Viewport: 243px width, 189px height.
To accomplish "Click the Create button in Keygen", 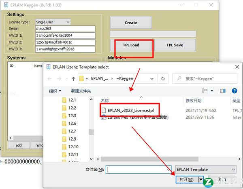I will coord(131,23).
